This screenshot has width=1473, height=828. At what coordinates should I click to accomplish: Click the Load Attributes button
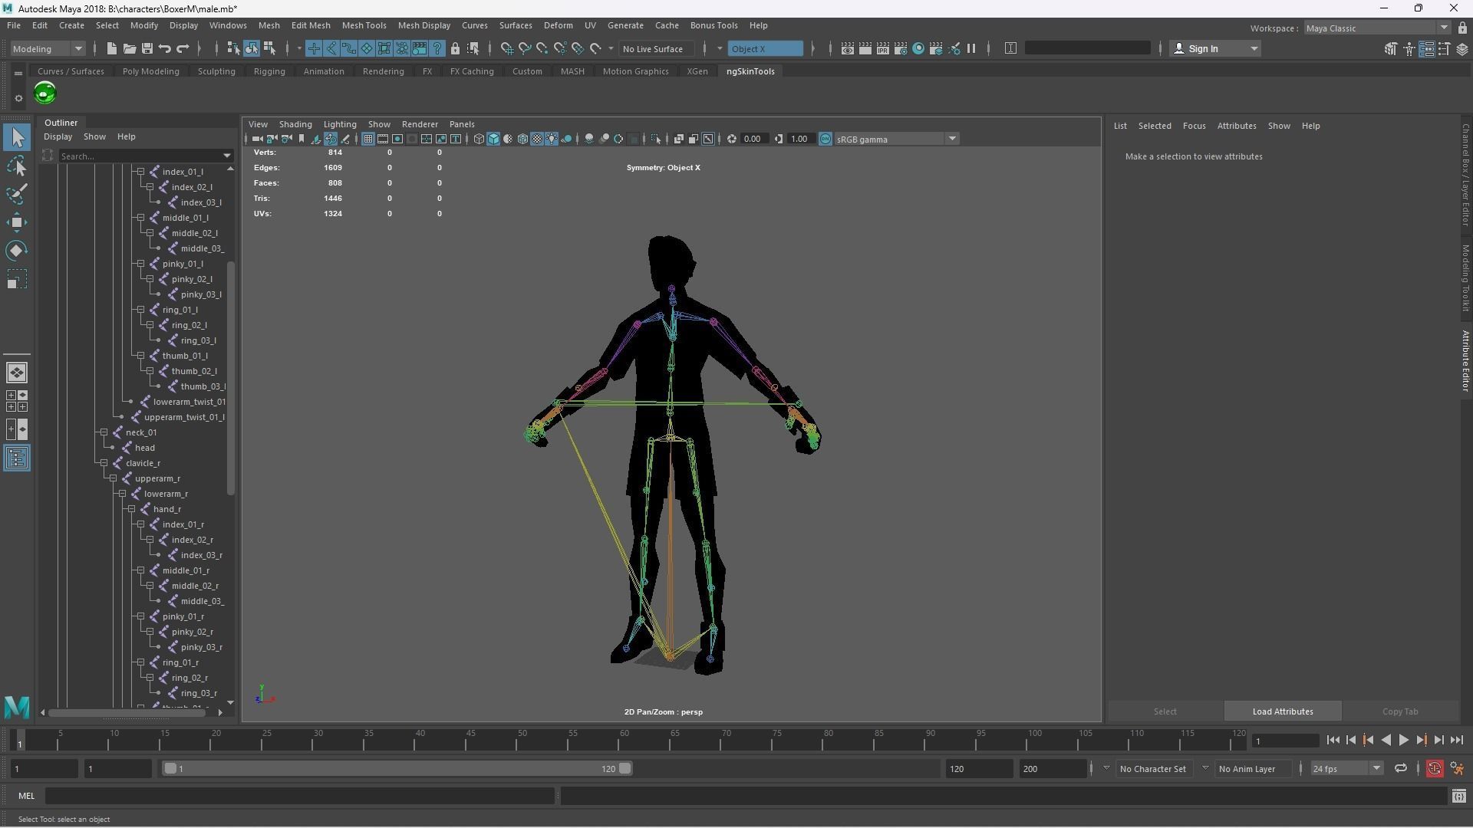[x=1282, y=711]
